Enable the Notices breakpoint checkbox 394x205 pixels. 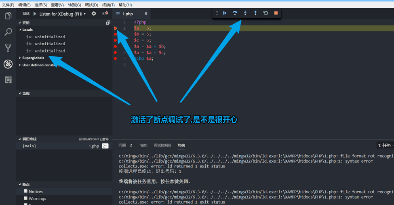[26, 191]
